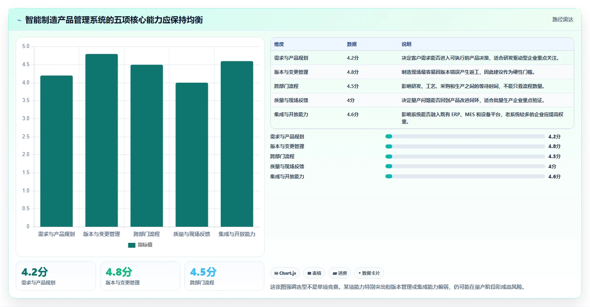Click progress bar for 需求与产品规划
This screenshot has height=307, width=590.
click(x=465, y=137)
